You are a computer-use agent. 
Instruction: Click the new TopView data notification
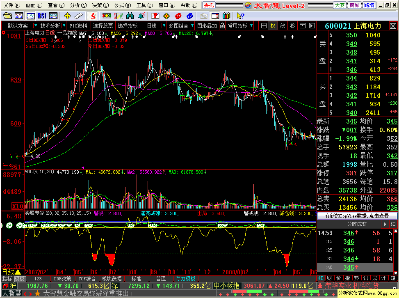click(357, 216)
